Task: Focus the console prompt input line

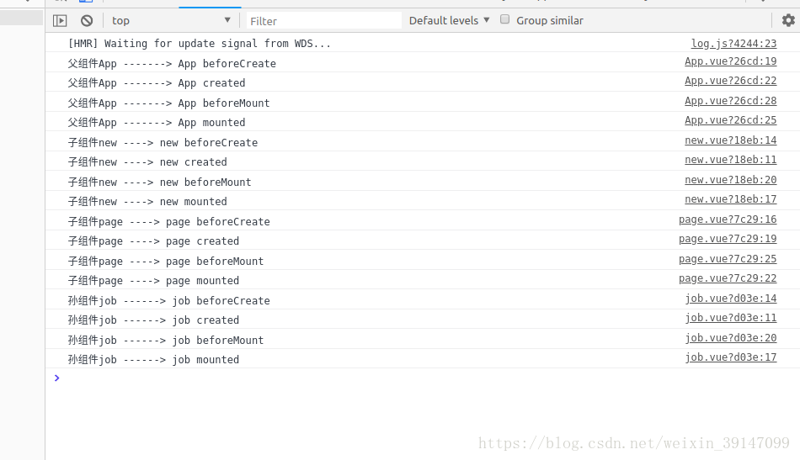Action: (x=423, y=378)
